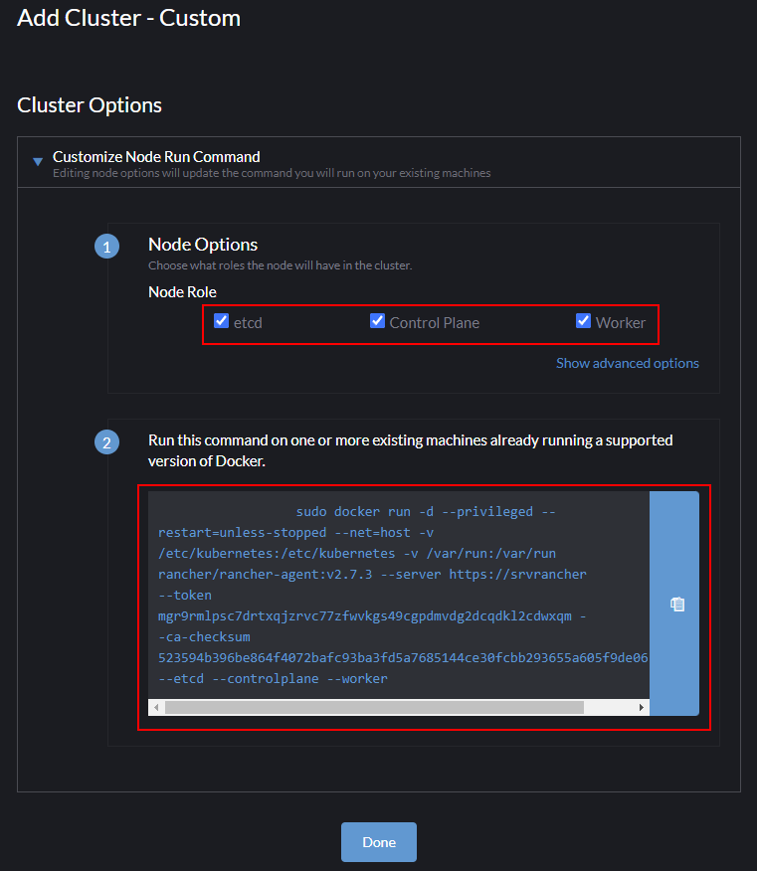Click the etcd label text
The height and width of the screenshot is (871, 757).
pos(248,322)
